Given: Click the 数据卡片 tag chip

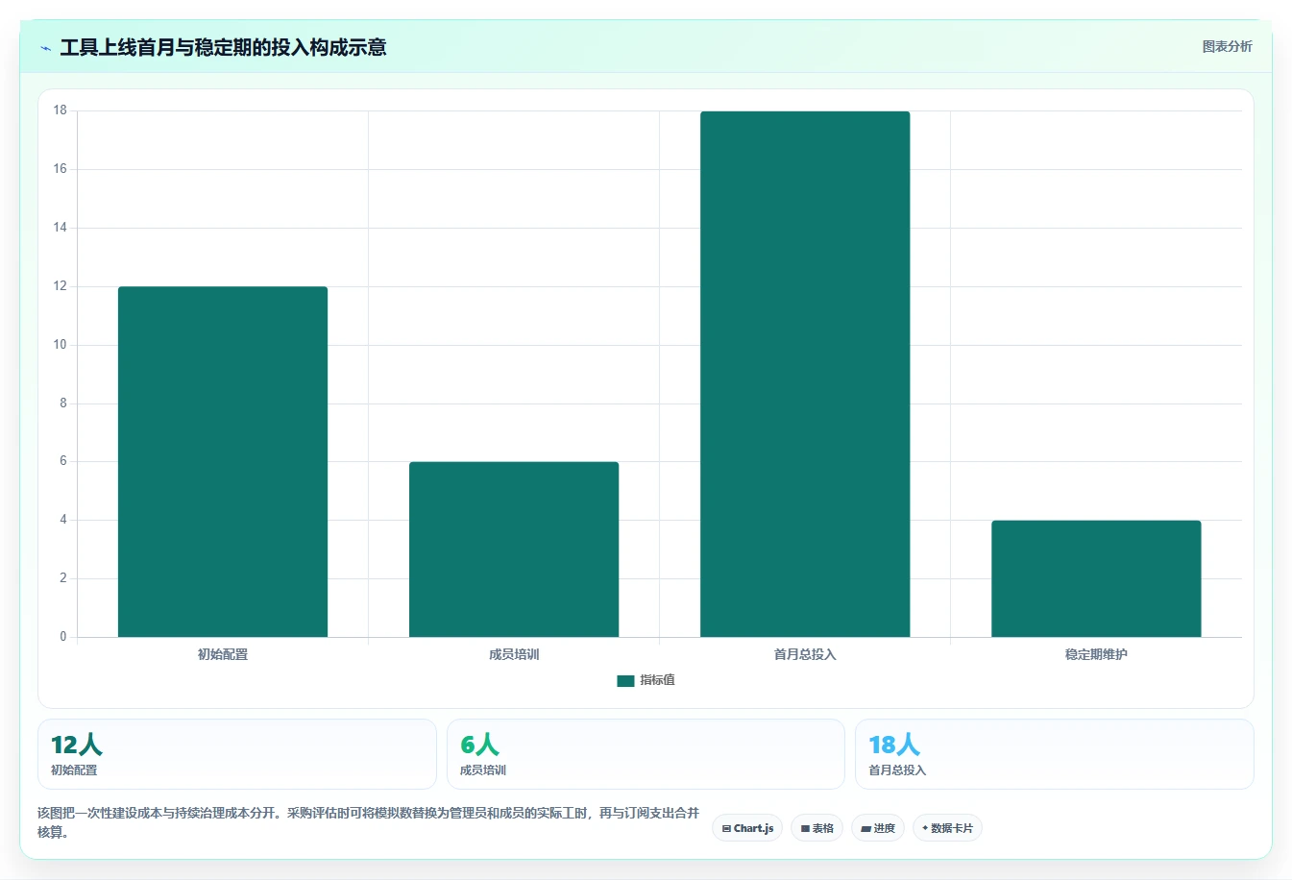Looking at the screenshot, I should coord(947,828).
